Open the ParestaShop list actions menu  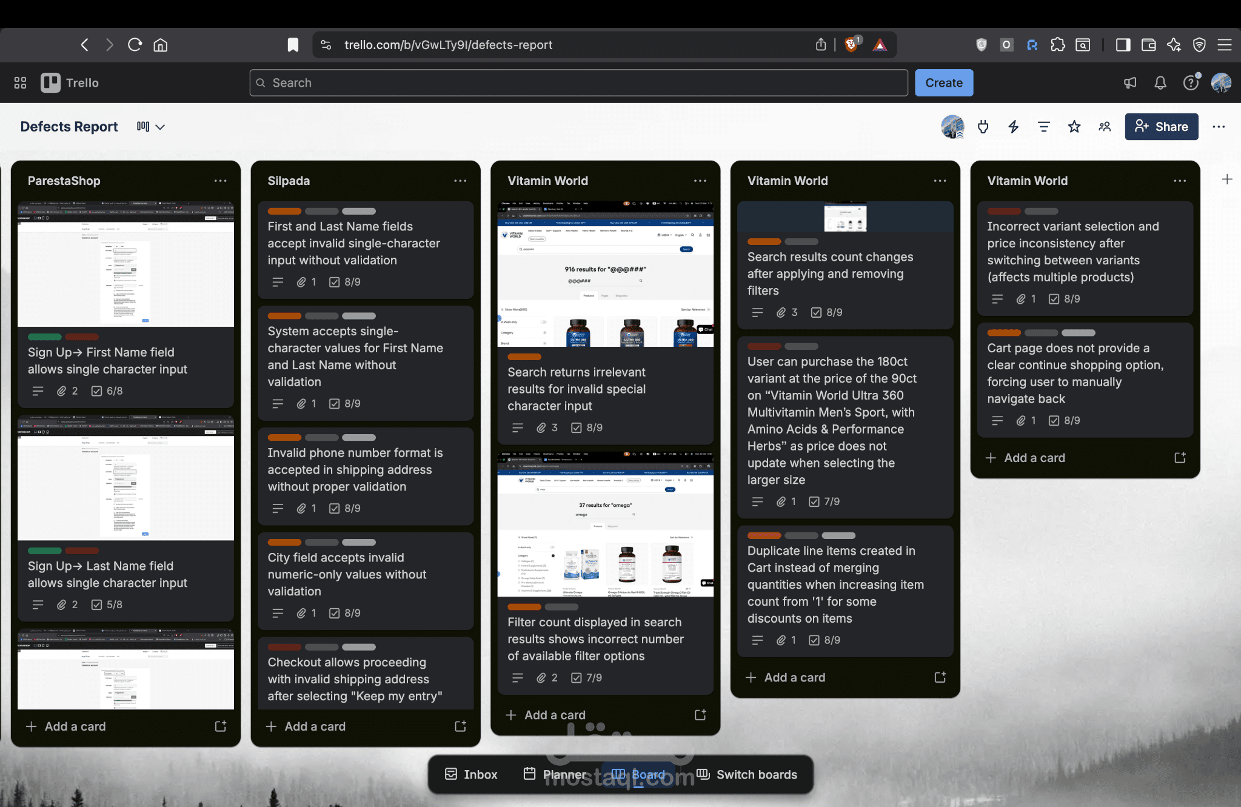(x=220, y=181)
